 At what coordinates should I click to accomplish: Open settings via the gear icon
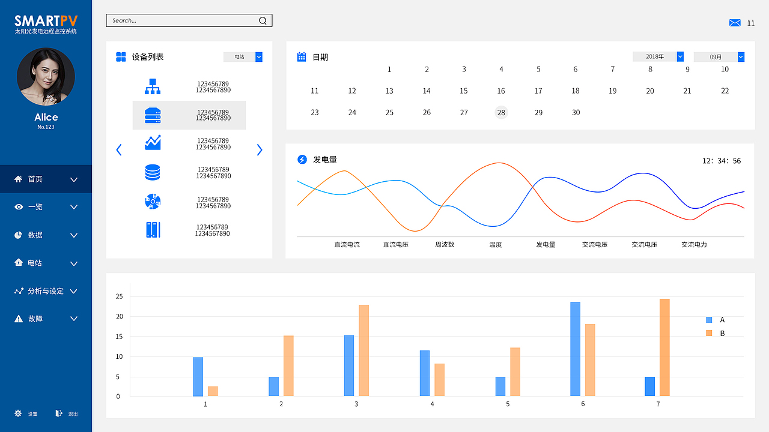coord(18,413)
